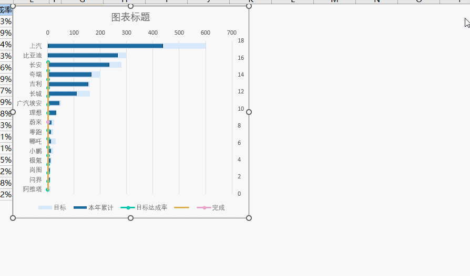Click the dark blue 奇瑞 bar

(x=69, y=75)
